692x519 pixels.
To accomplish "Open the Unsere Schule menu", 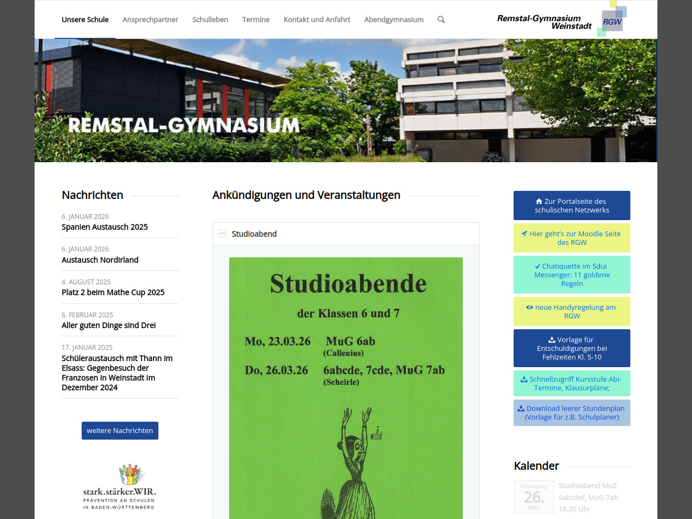I will [85, 19].
